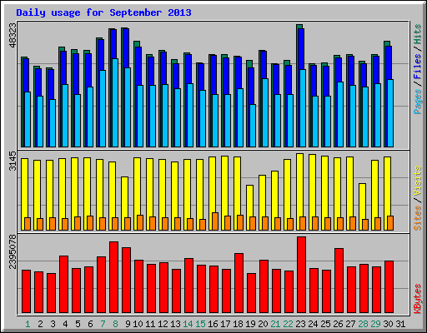Click day label 27 on the x-axis
The image size is (427, 333).
(x=350, y=324)
